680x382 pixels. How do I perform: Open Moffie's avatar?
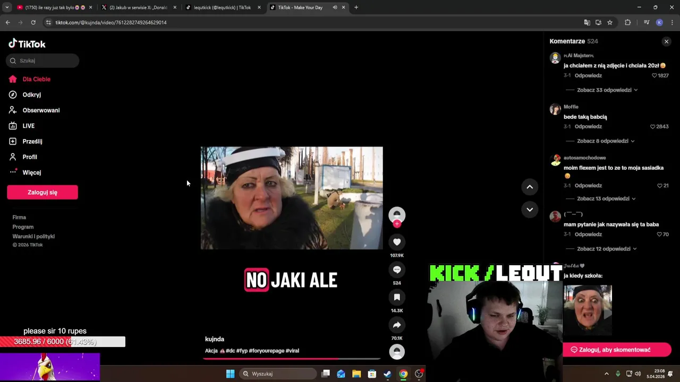click(555, 109)
